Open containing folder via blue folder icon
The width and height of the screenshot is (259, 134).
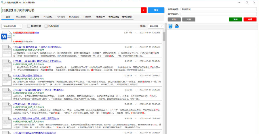point(177,26)
